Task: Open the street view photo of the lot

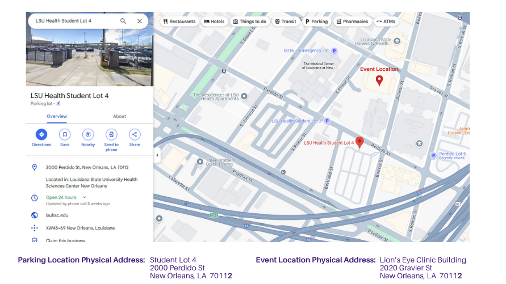Action: [90, 57]
